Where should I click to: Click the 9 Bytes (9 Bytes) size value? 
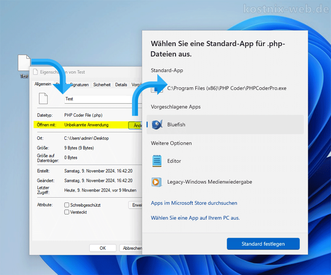(x=79, y=148)
